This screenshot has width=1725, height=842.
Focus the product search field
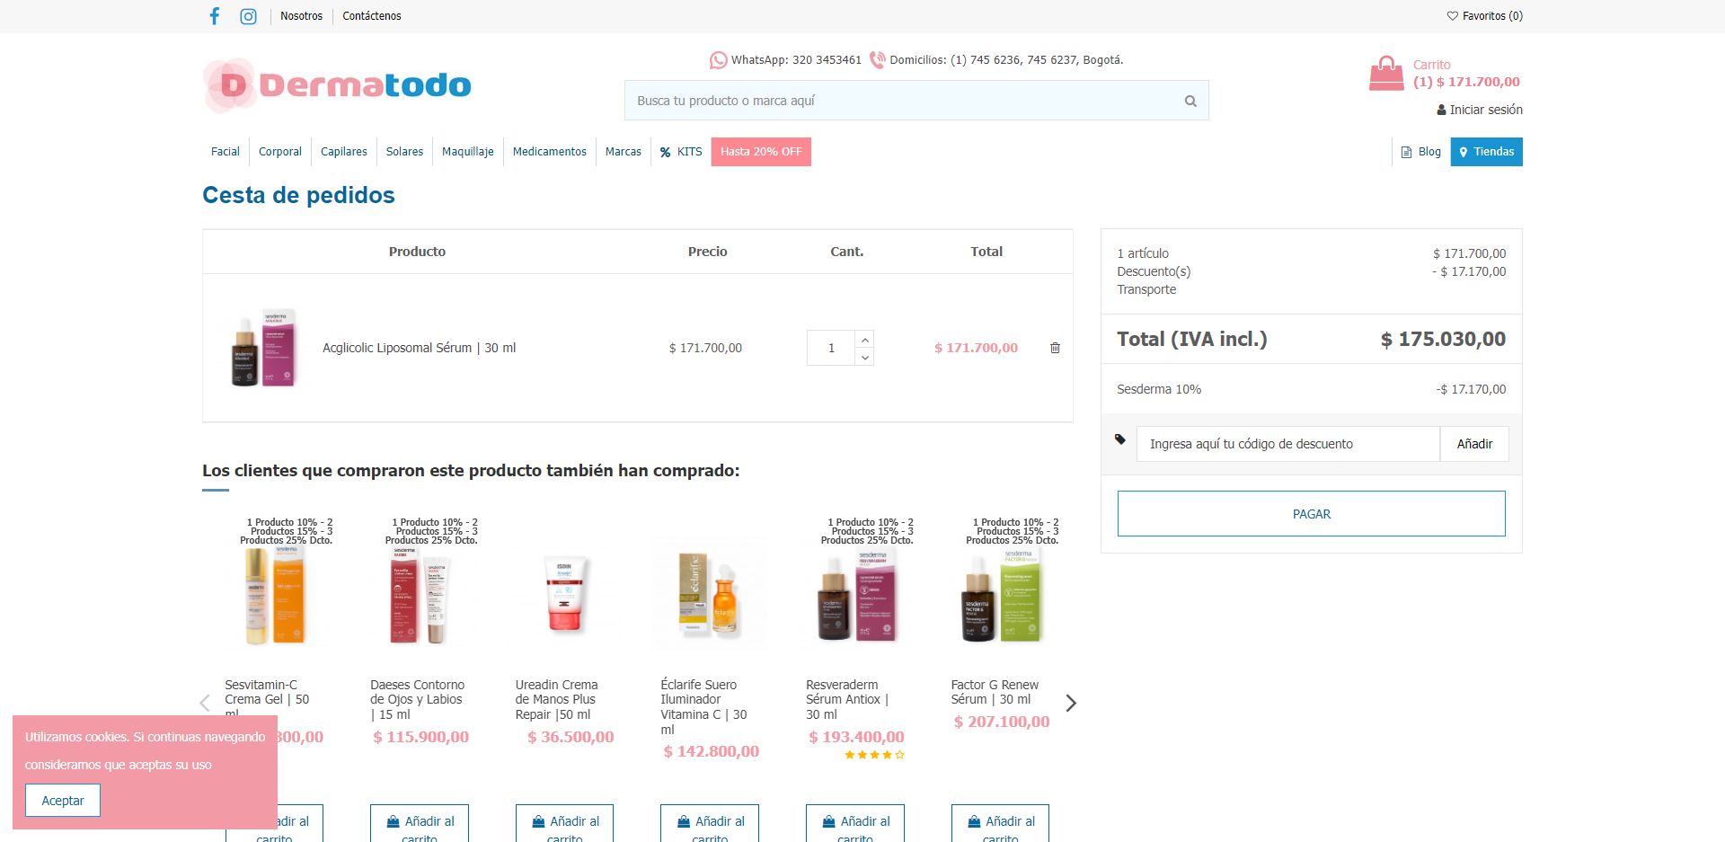click(916, 101)
